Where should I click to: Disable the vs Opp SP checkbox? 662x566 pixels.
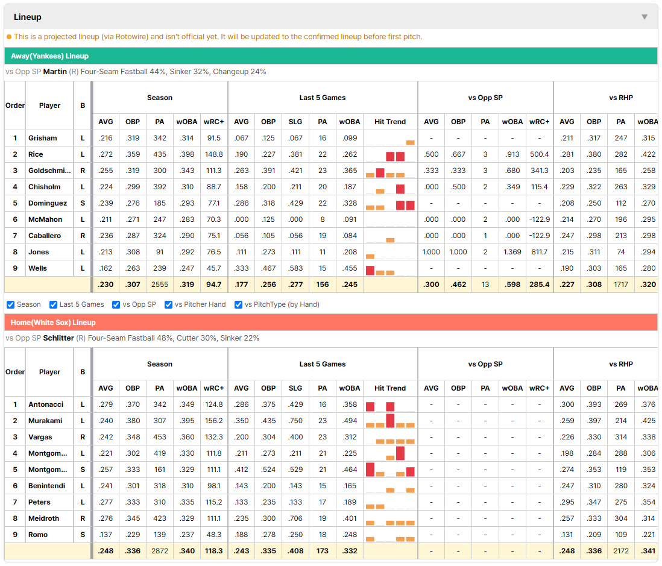click(116, 305)
